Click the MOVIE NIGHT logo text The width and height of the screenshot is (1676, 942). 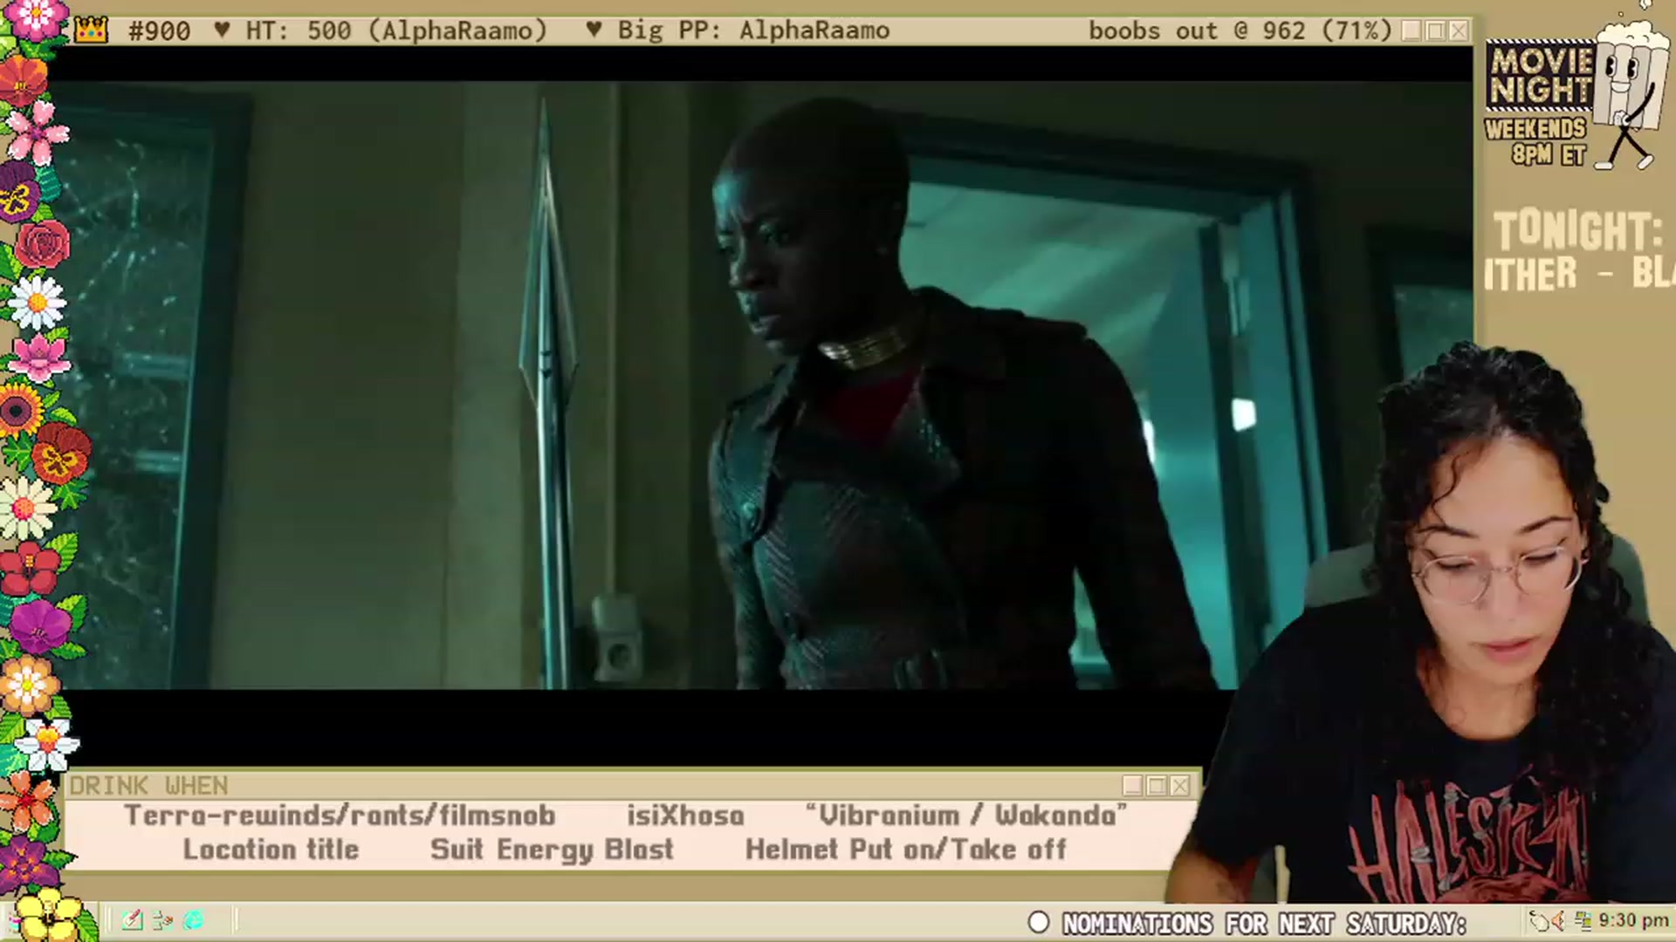[x=1541, y=75]
